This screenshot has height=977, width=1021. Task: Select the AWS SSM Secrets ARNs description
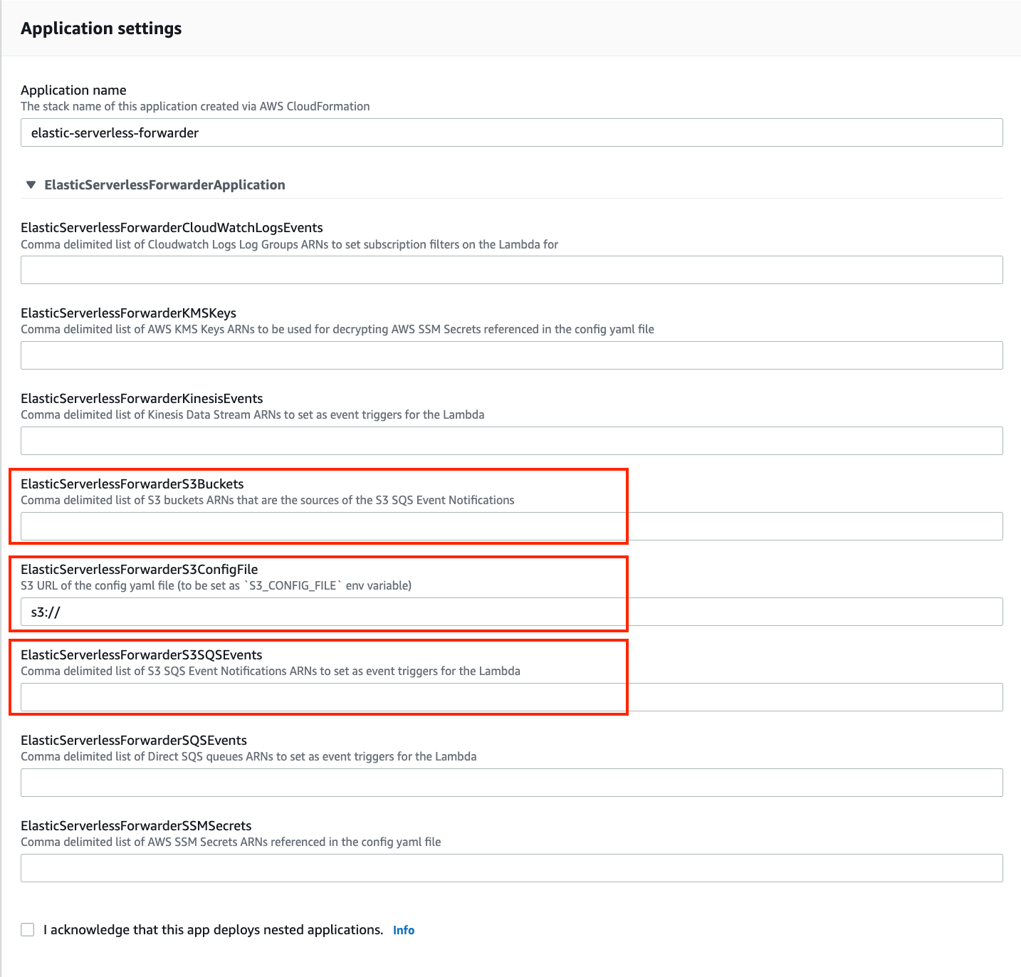(x=231, y=842)
